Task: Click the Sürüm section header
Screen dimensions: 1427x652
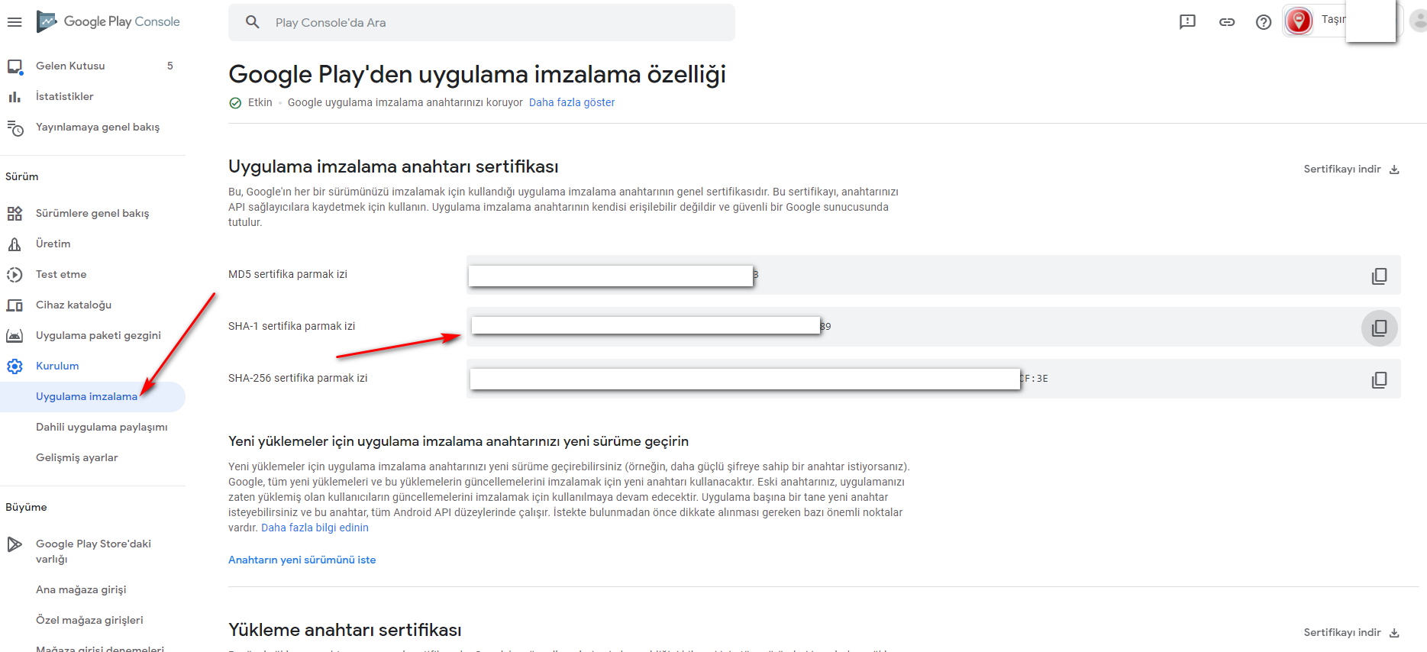Action: (x=22, y=176)
